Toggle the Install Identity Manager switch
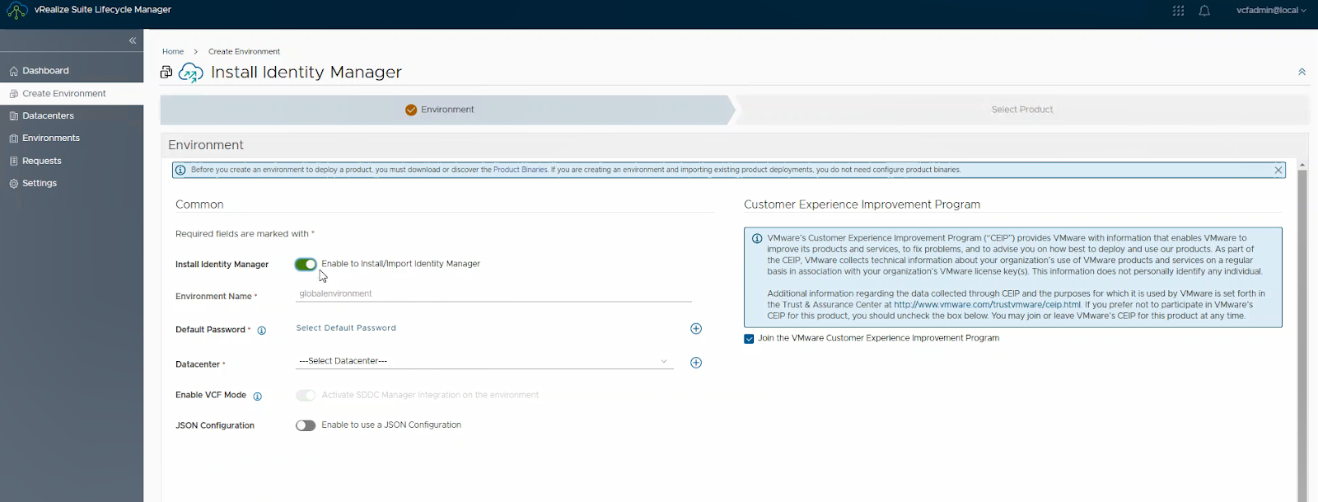 click(x=306, y=265)
